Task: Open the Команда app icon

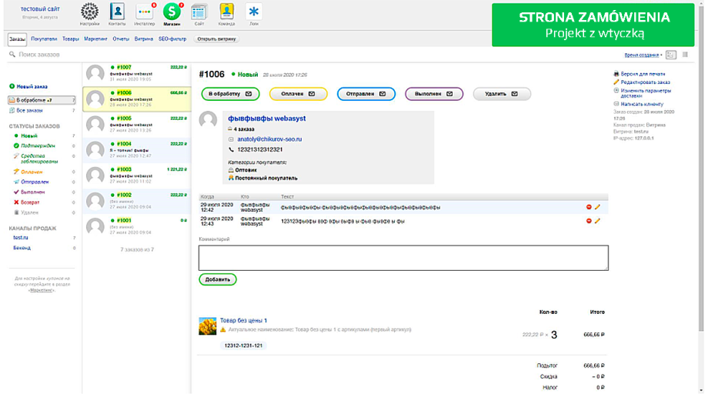Action: pyautogui.click(x=226, y=12)
